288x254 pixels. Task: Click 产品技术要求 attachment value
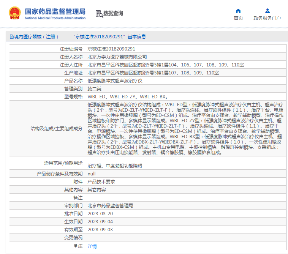(x=101, y=182)
